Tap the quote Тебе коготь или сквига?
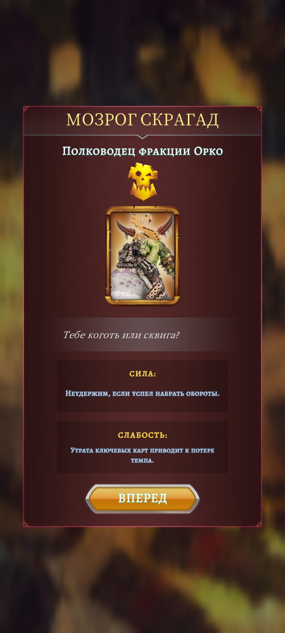Image resolution: width=285 pixels, height=633 pixels. tap(121, 335)
